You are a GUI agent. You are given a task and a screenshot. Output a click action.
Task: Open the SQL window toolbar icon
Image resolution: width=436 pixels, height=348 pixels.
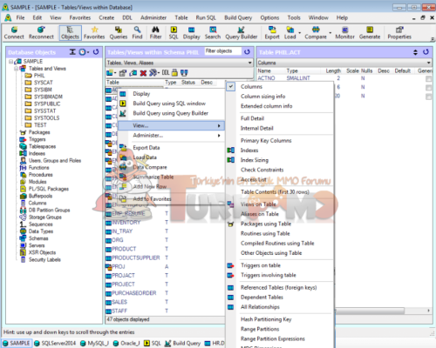point(174,32)
